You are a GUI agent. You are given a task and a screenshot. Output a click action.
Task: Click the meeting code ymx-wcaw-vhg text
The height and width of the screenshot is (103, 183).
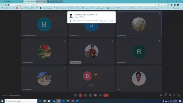point(14,95)
